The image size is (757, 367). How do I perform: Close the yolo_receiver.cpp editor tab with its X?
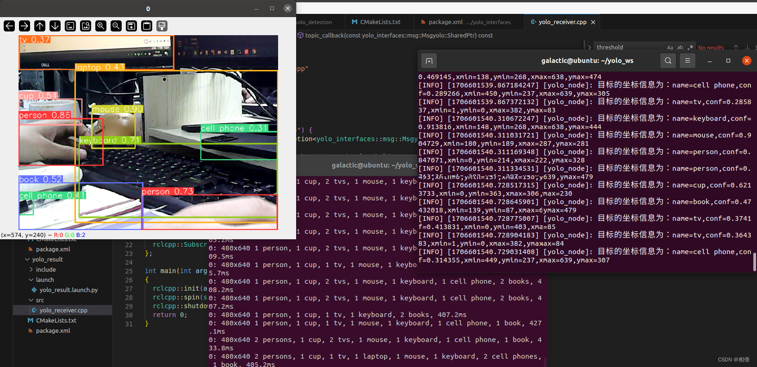tap(593, 22)
